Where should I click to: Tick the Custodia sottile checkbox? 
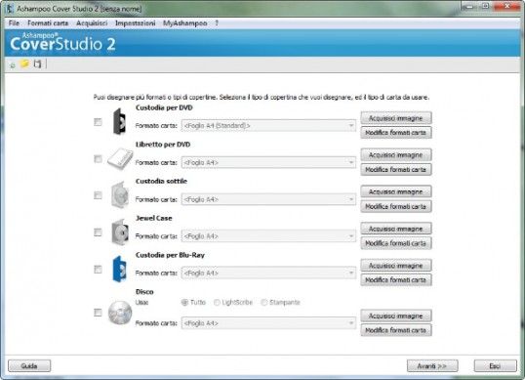tap(98, 195)
